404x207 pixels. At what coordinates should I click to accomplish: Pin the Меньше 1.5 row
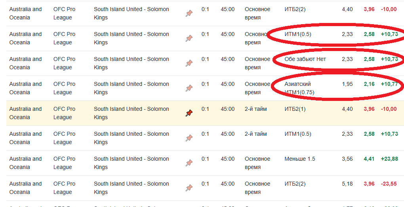point(189,163)
